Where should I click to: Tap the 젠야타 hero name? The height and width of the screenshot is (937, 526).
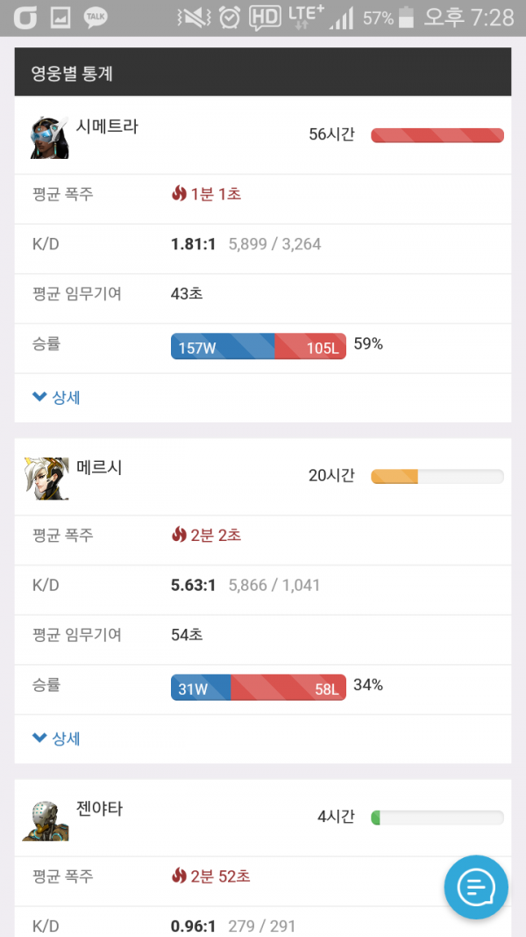(x=99, y=809)
